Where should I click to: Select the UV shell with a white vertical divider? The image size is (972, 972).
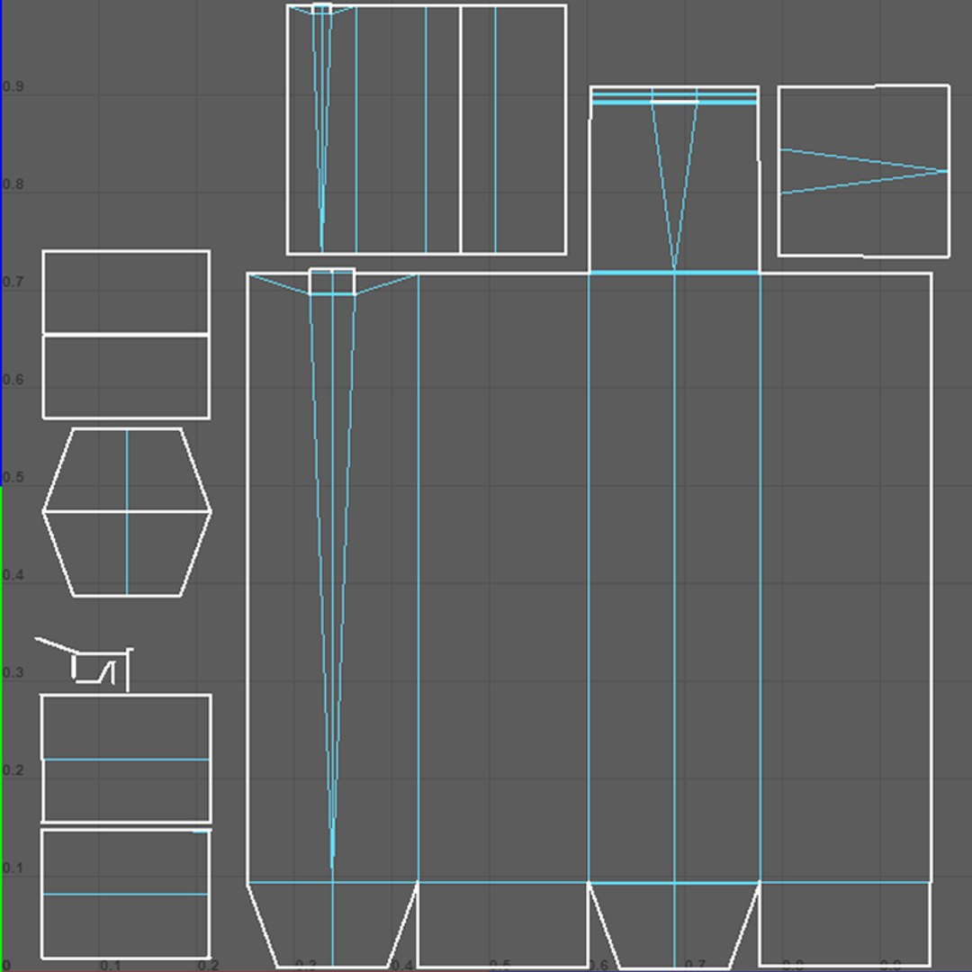coord(427,129)
